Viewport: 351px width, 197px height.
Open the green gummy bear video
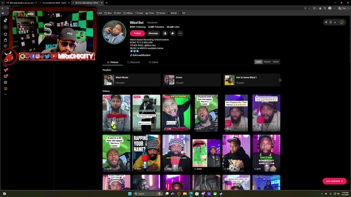206,153
